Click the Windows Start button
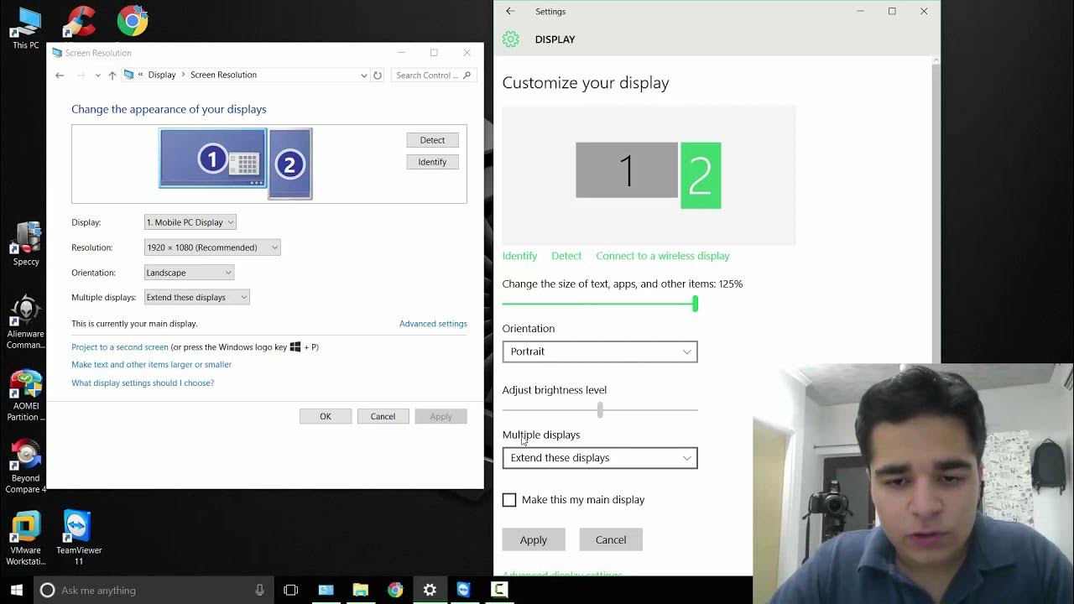The image size is (1074, 604). click(x=17, y=590)
